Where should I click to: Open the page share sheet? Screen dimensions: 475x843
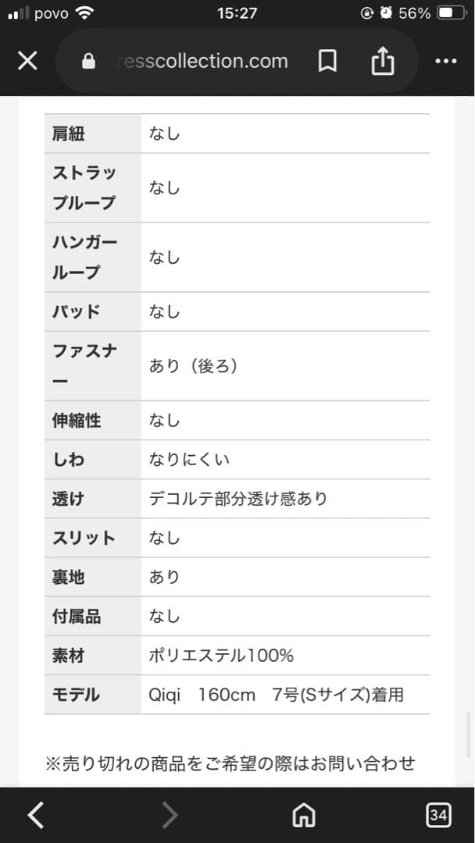click(382, 60)
